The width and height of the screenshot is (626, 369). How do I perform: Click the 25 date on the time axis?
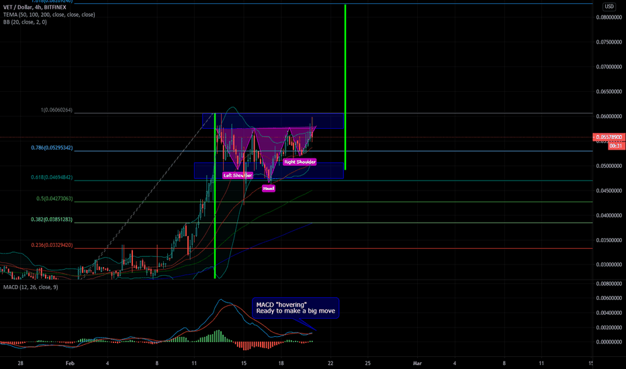point(367,363)
